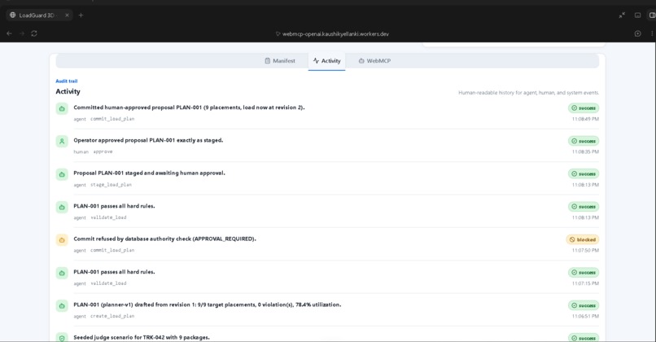Click agent icon beside Committed human-approved proposal
656x342 pixels.
[x=62, y=109]
